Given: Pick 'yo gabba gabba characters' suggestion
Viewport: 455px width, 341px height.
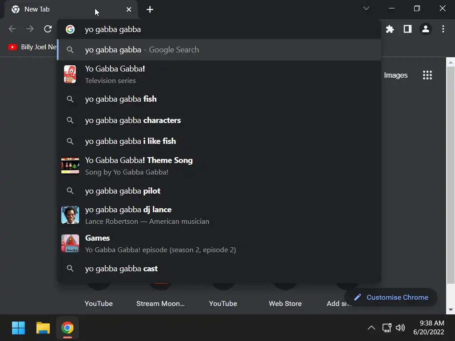Looking at the screenshot, I should coord(219,120).
